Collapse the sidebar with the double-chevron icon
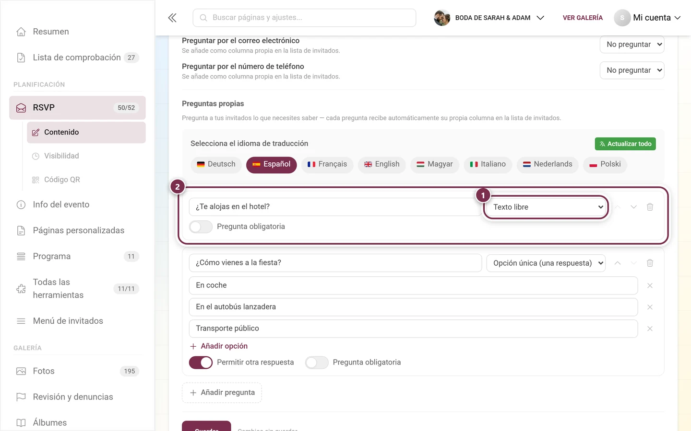This screenshot has height=431, width=691. pos(172,18)
